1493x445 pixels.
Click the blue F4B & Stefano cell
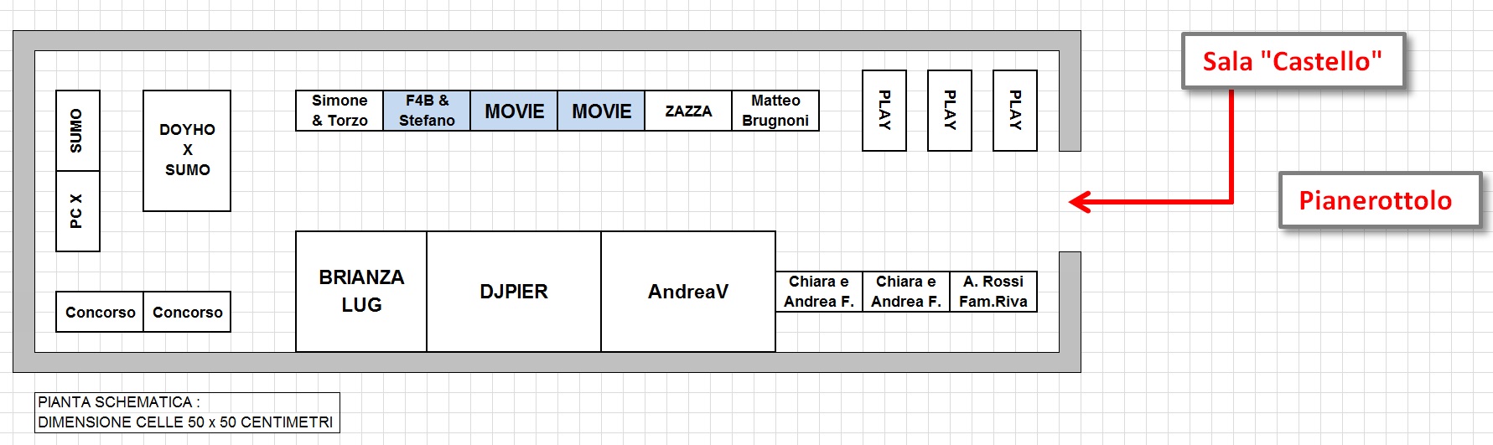pos(427,111)
